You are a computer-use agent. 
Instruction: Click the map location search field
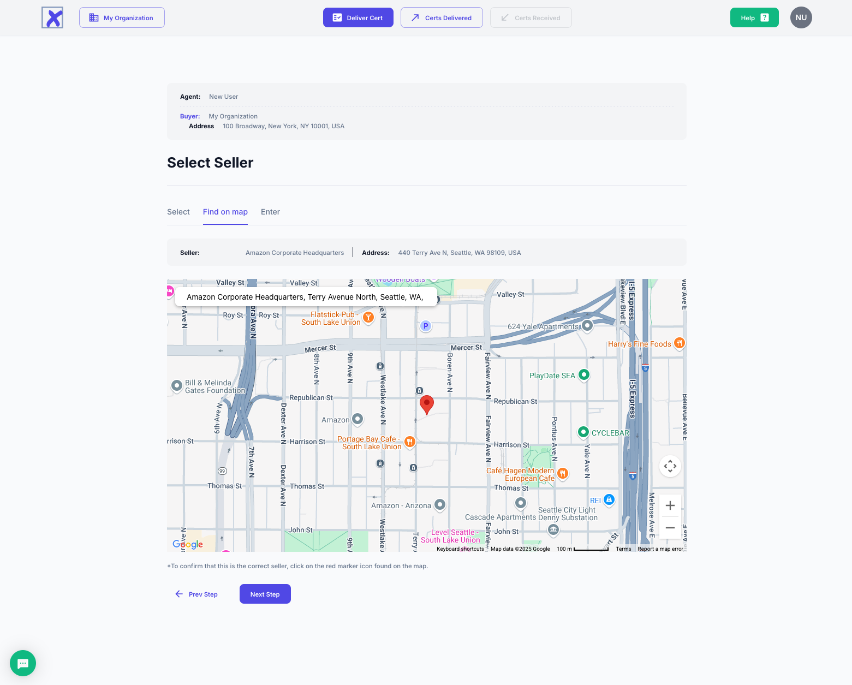306,297
